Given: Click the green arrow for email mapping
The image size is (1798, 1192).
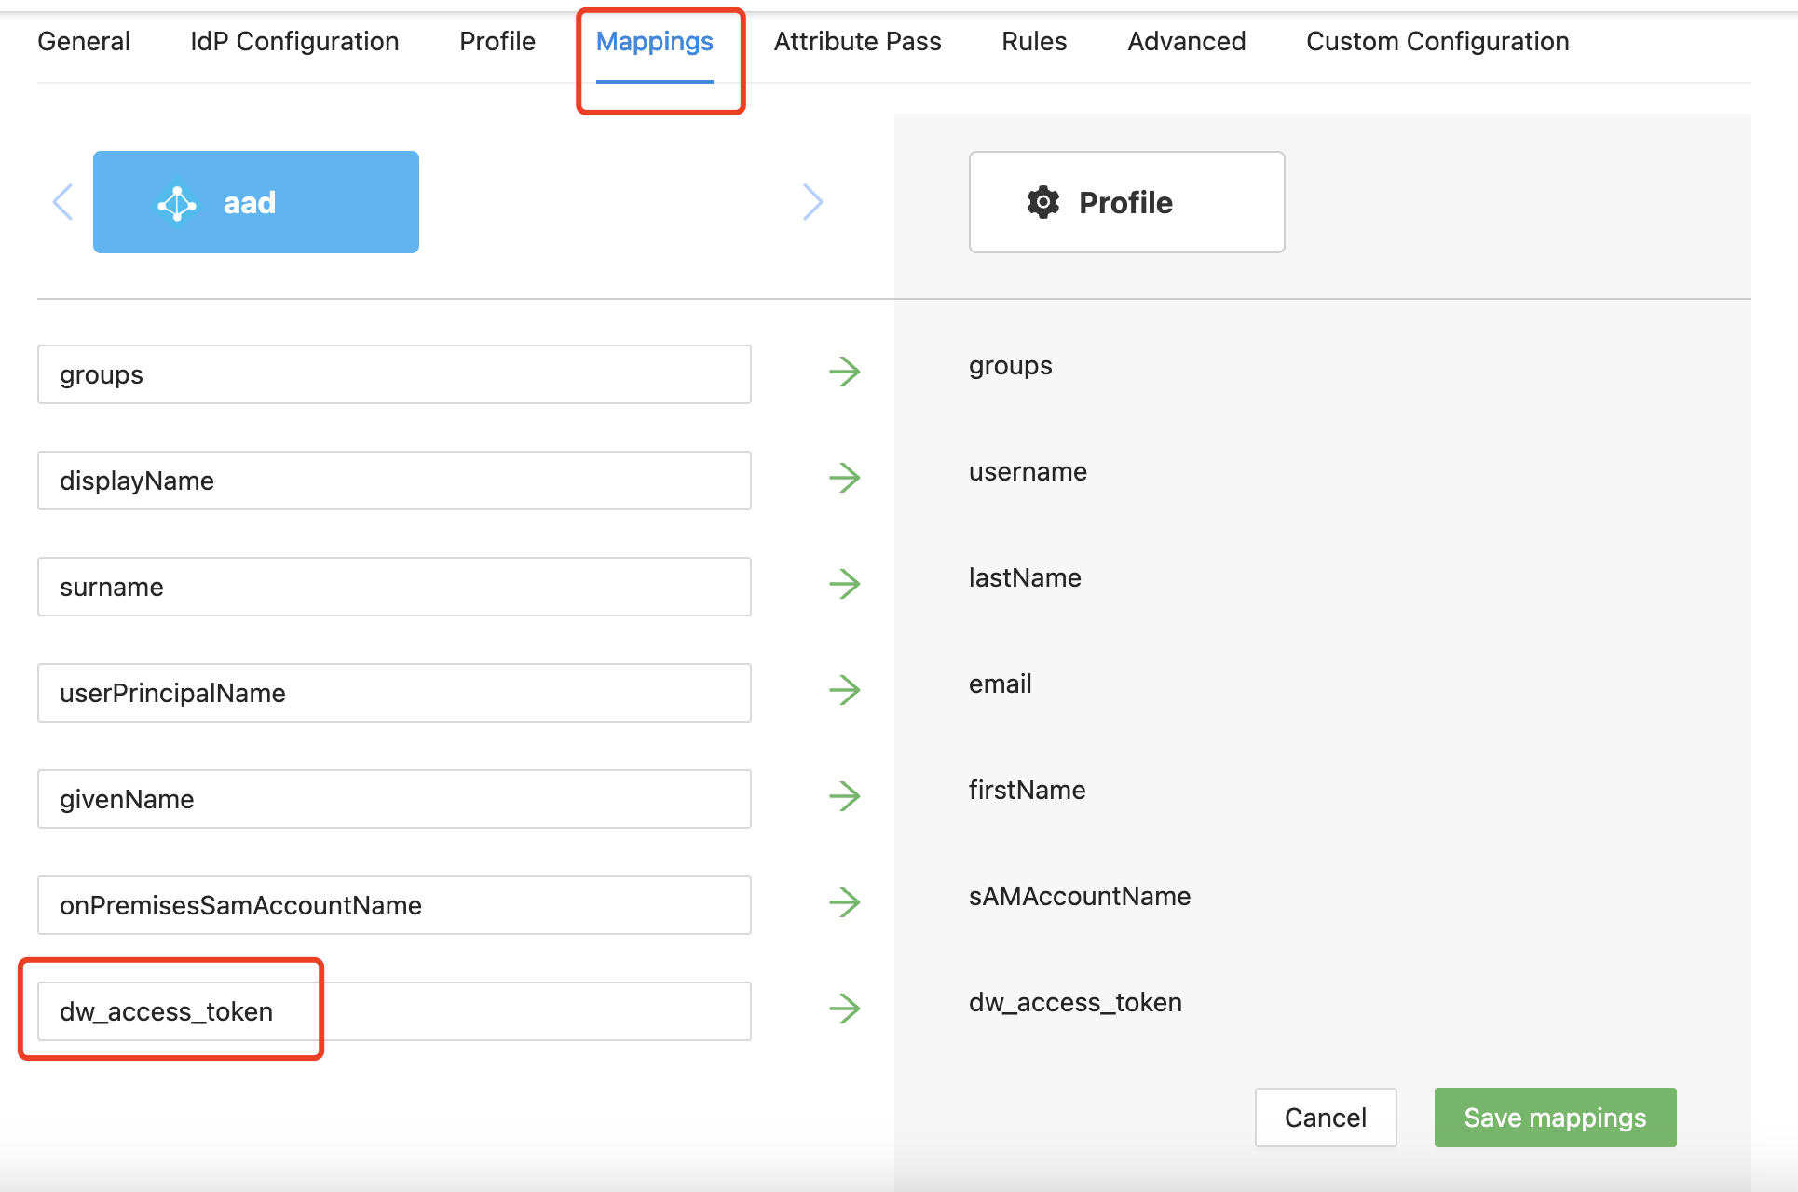Looking at the screenshot, I should tap(845, 690).
